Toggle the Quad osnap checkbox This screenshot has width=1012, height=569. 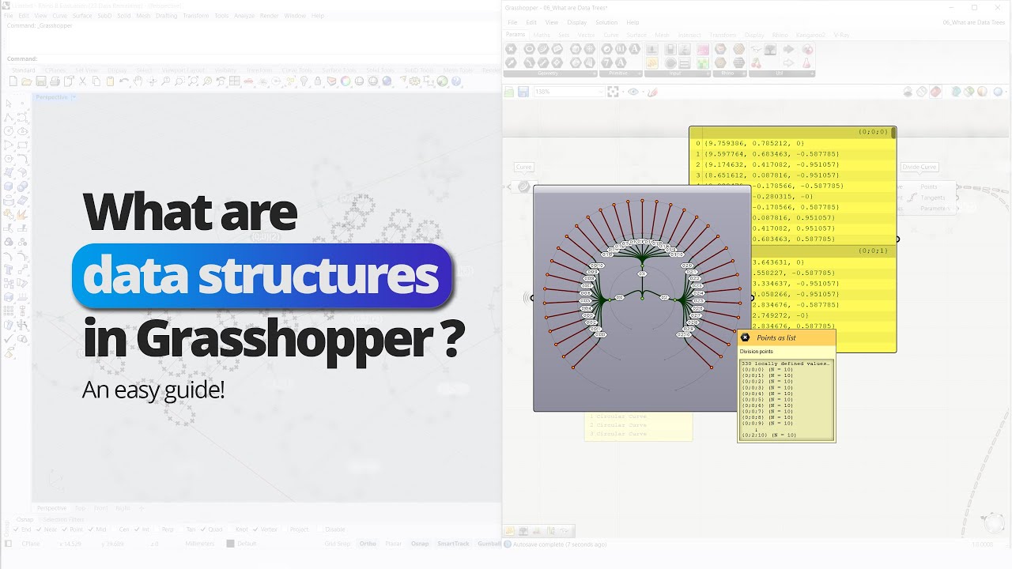point(203,529)
